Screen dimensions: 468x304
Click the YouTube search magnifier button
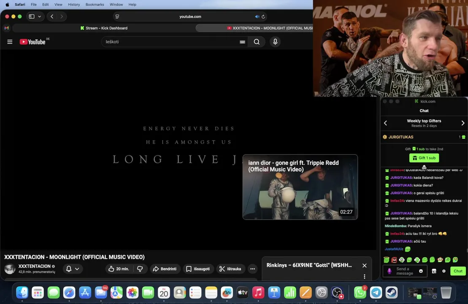click(257, 42)
